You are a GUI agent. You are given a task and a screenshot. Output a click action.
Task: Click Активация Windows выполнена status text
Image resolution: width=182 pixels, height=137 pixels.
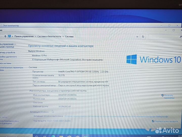coord(48,116)
